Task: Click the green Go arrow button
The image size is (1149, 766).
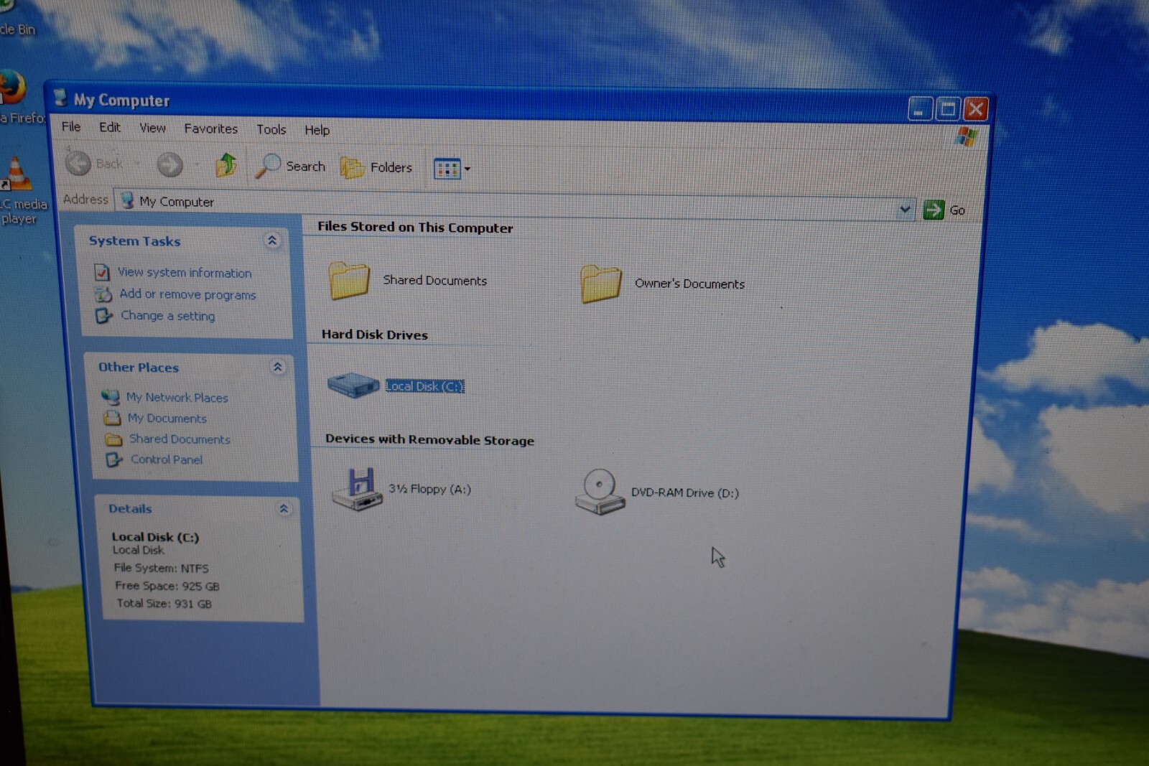Action: pos(933,210)
